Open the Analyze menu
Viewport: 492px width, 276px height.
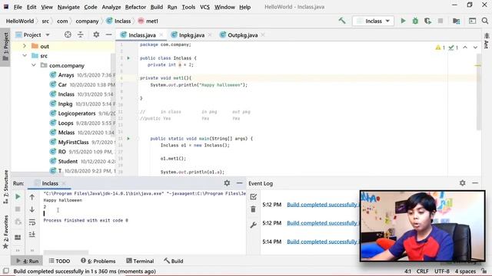[111, 7]
